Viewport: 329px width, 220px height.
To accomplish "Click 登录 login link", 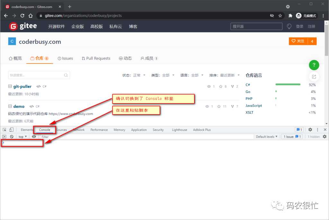I will pyautogui.click(x=300, y=26).
